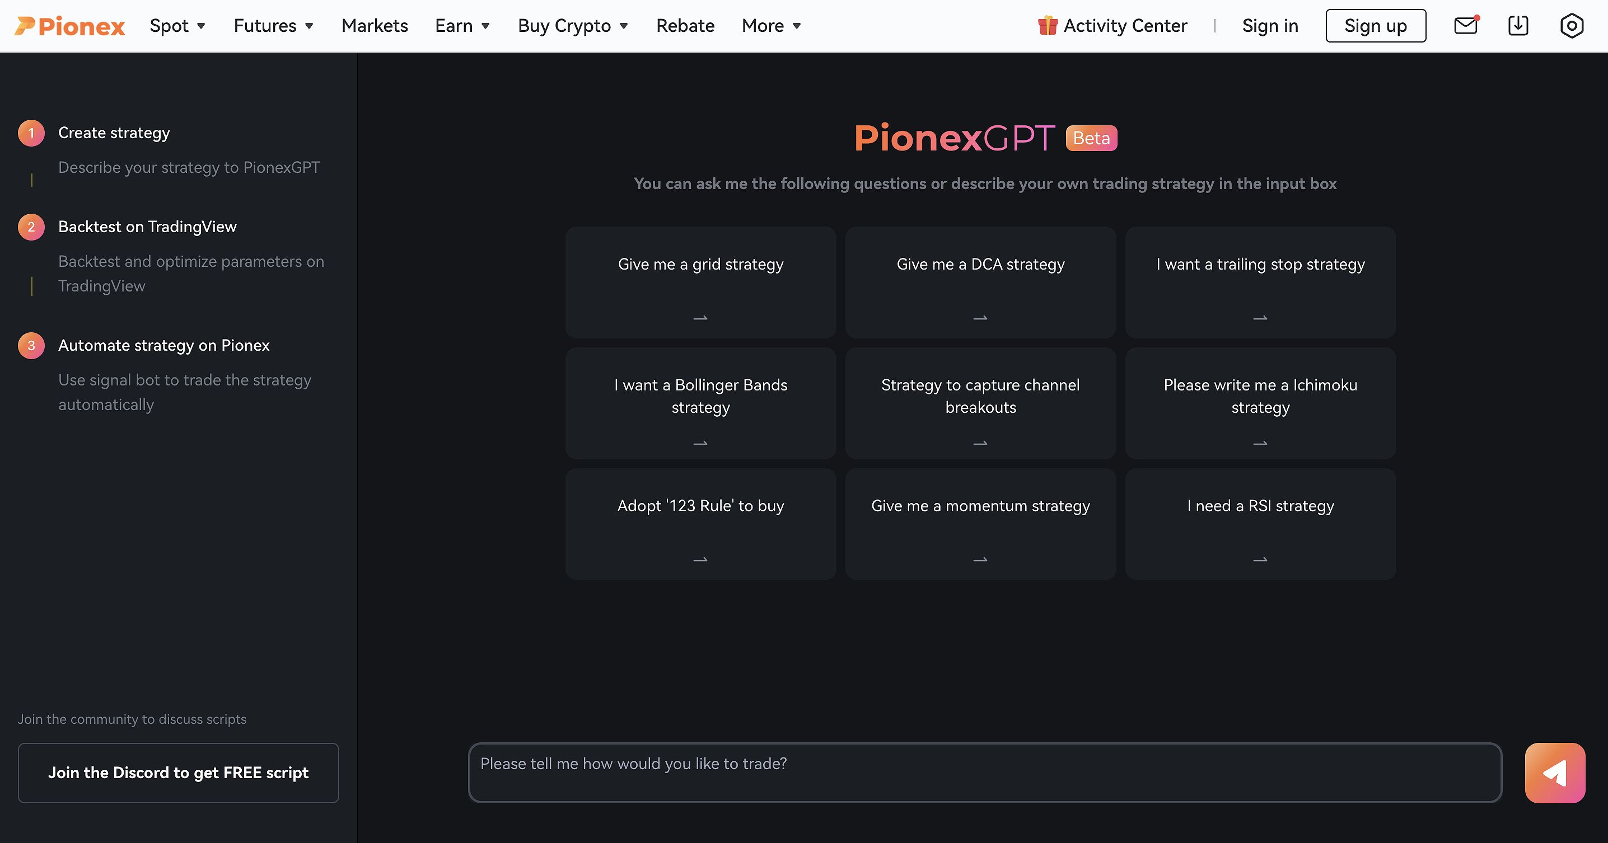This screenshot has height=843, width=1608.
Task: Expand the Earn dropdown menu
Action: [x=462, y=26]
